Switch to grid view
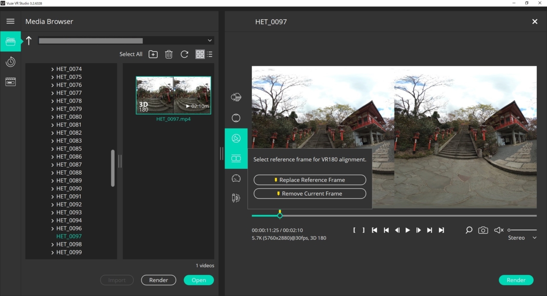Image resolution: width=547 pixels, height=296 pixels. click(x=200, y=54)
